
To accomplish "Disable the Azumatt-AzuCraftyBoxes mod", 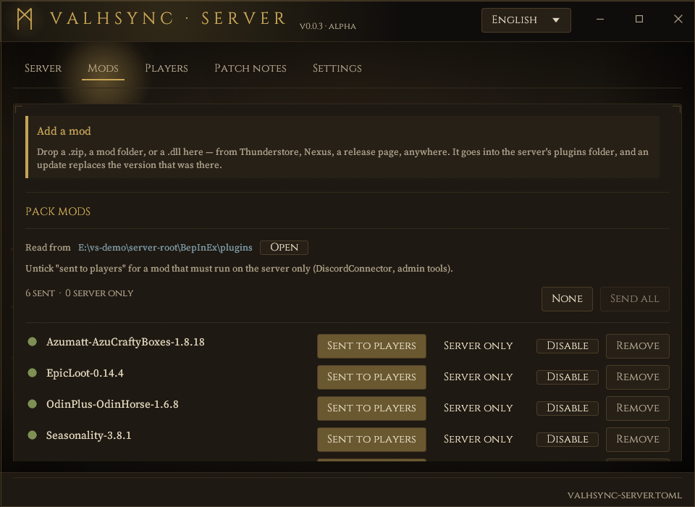I will tap(568, 346).
